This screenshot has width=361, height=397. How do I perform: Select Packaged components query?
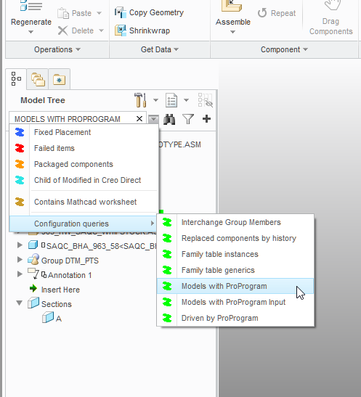pos(84,164)
